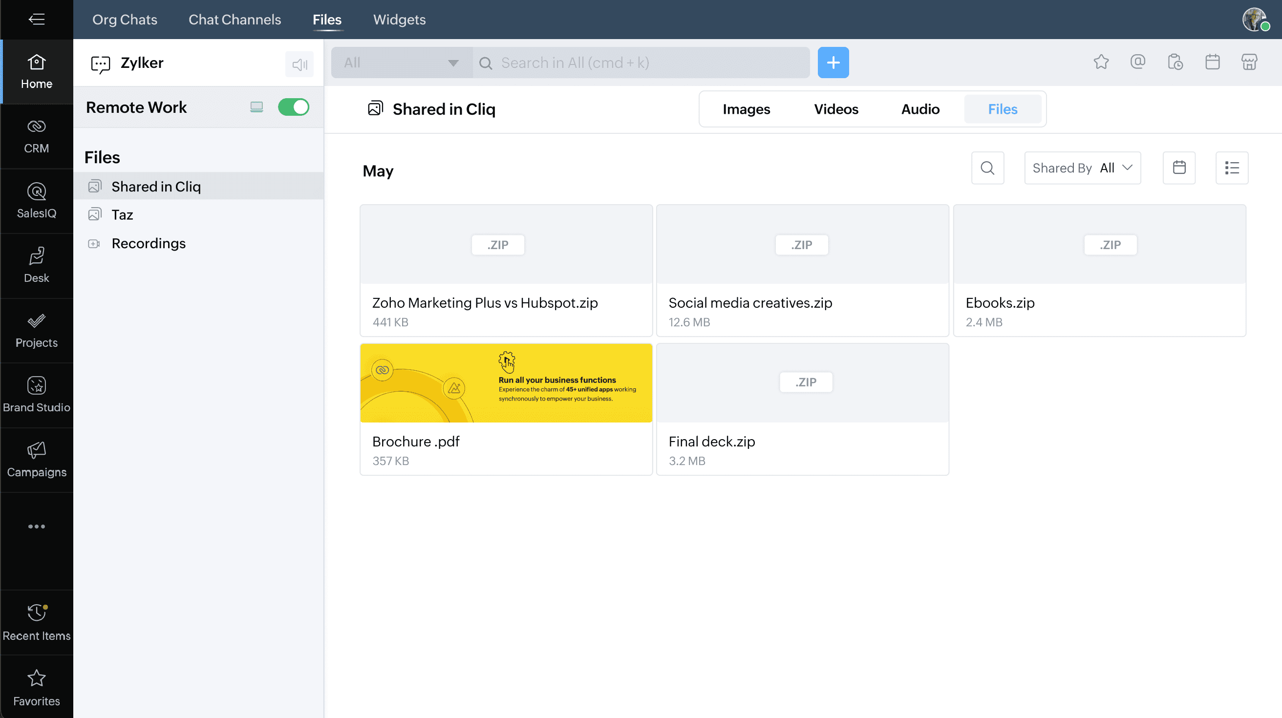Open the All search scope dropdown
Image resolution: width=1282 pixels, height=718 pixels.
pyautogui.click(x=401, y=63)
